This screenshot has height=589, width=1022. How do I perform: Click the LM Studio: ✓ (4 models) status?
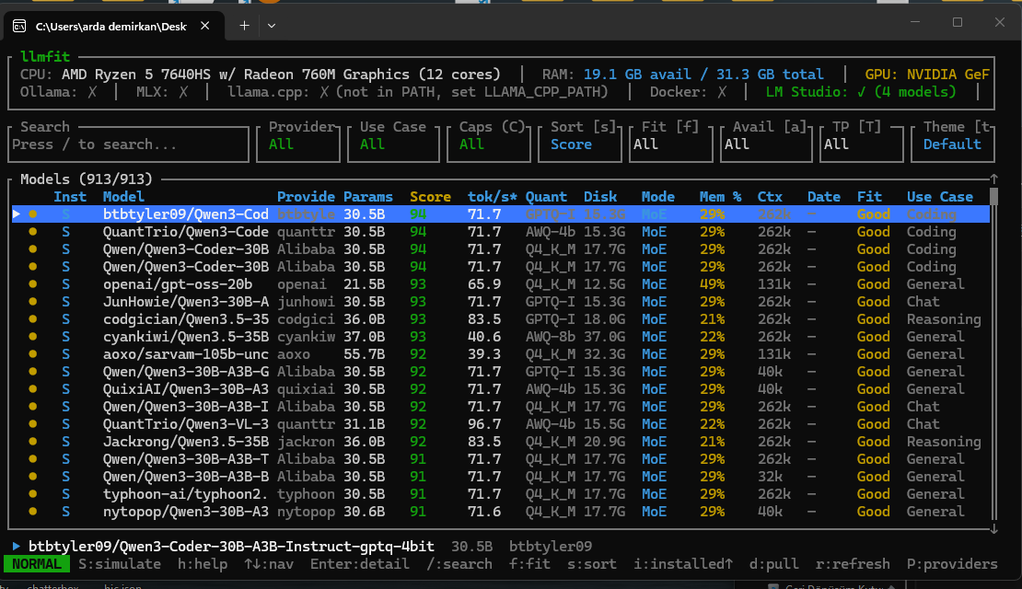[861, 92]
